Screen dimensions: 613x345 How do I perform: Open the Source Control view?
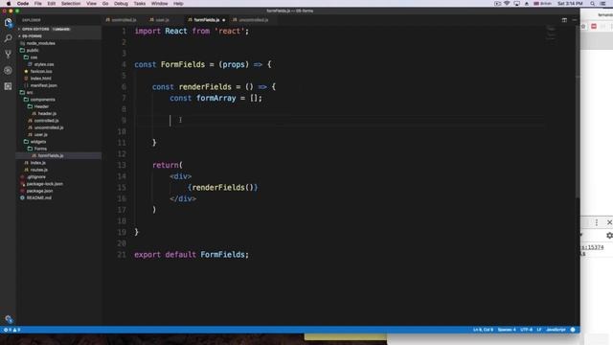pos(8,55)
